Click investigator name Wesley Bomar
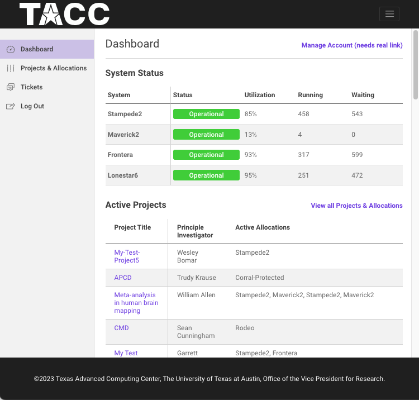Viewport: 419px width, 400px height. tap(188, 256)
